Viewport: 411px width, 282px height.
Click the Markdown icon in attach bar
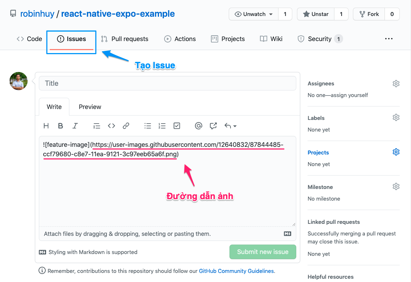tap(288, 234)
